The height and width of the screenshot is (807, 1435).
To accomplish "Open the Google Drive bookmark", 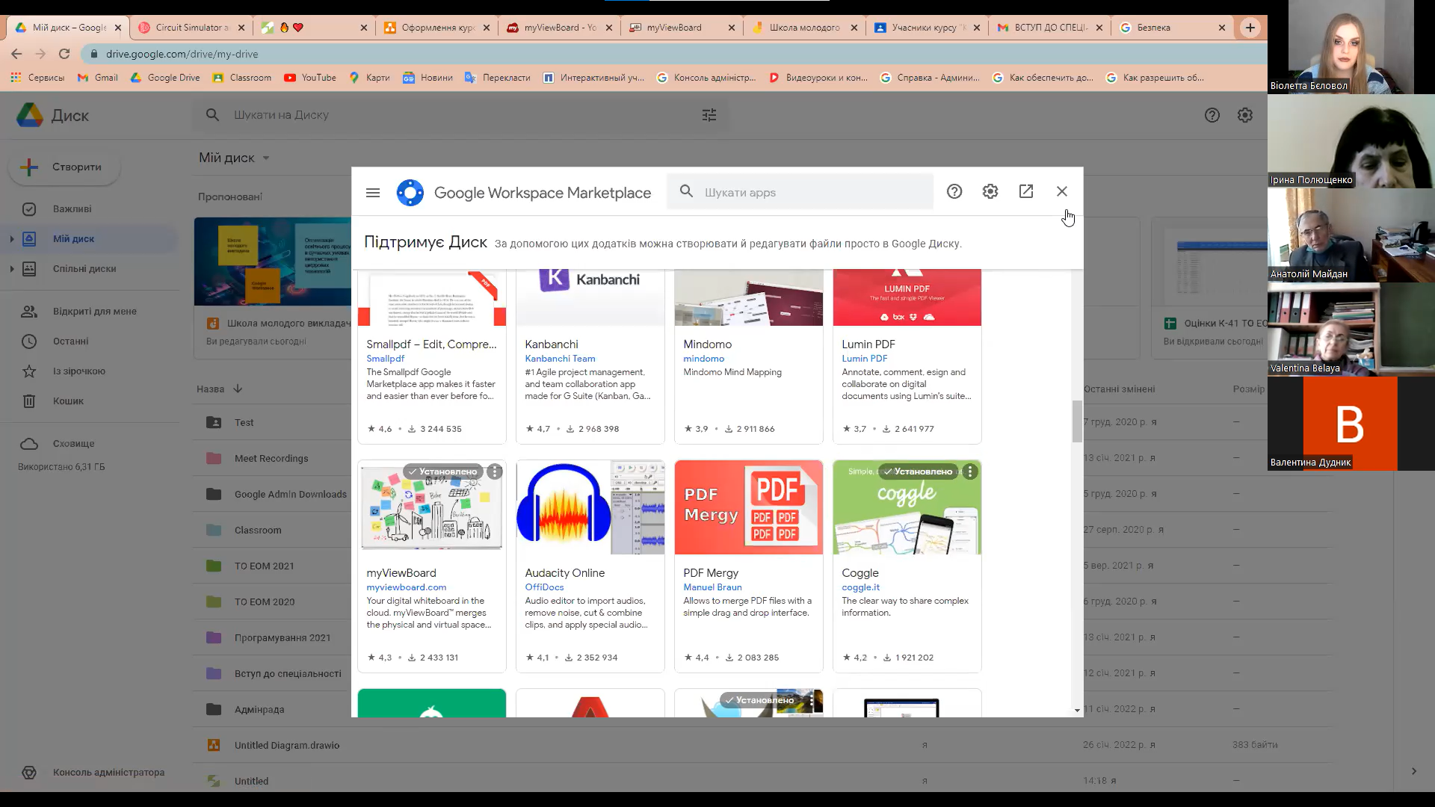I will [x=165, y=78].
